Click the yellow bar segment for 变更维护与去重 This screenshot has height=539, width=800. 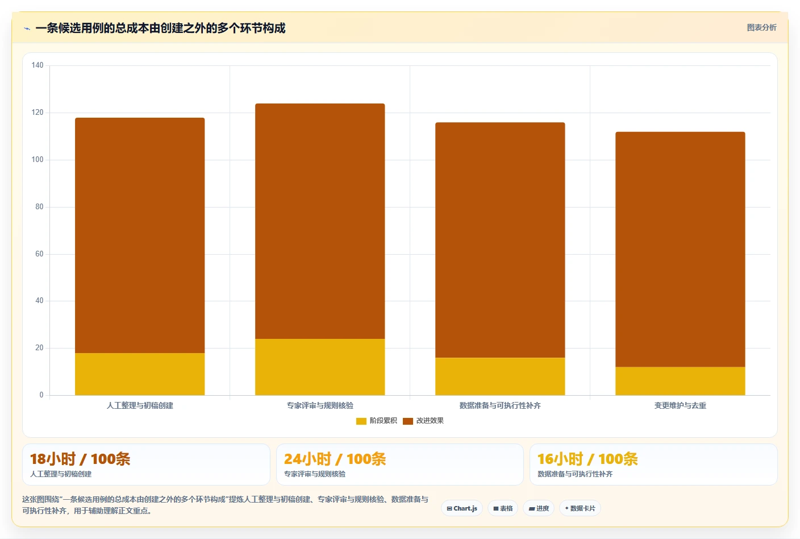(680, 381)
